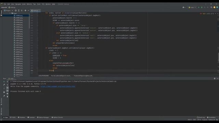Open the Structure vertical tab on left edge
Screen dimensions: 219x123
1,101
